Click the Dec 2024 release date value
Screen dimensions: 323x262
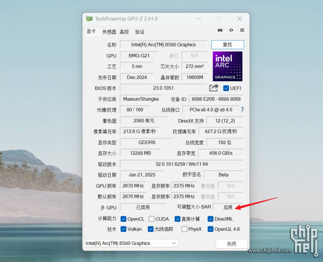click(137, 77)
